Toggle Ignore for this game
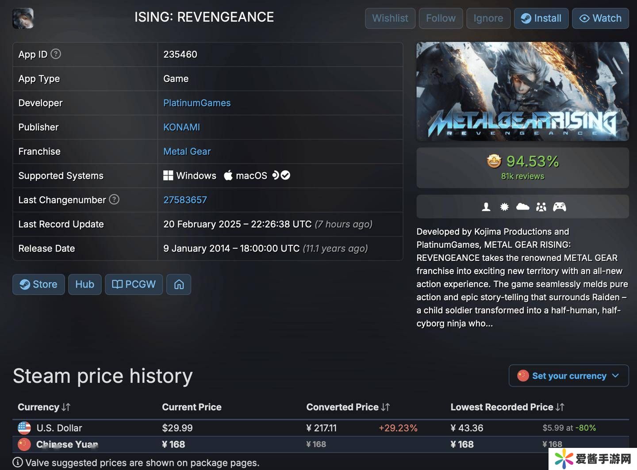The height and width of the screenshot is (470, 637). [488, 18]
